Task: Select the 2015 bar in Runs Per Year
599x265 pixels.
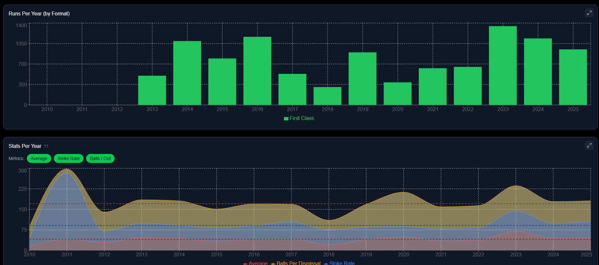Action: 222,82
